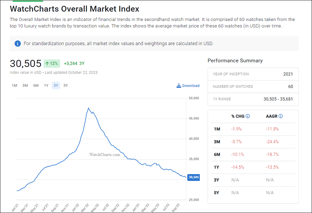Click the 1Y % CHG value -14.5%
The width and height of the screenshot is (312, 213).
click(x=238, y=167)
